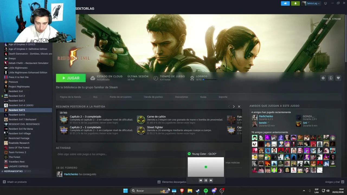Open the Windows Start menu

[126, 191]
